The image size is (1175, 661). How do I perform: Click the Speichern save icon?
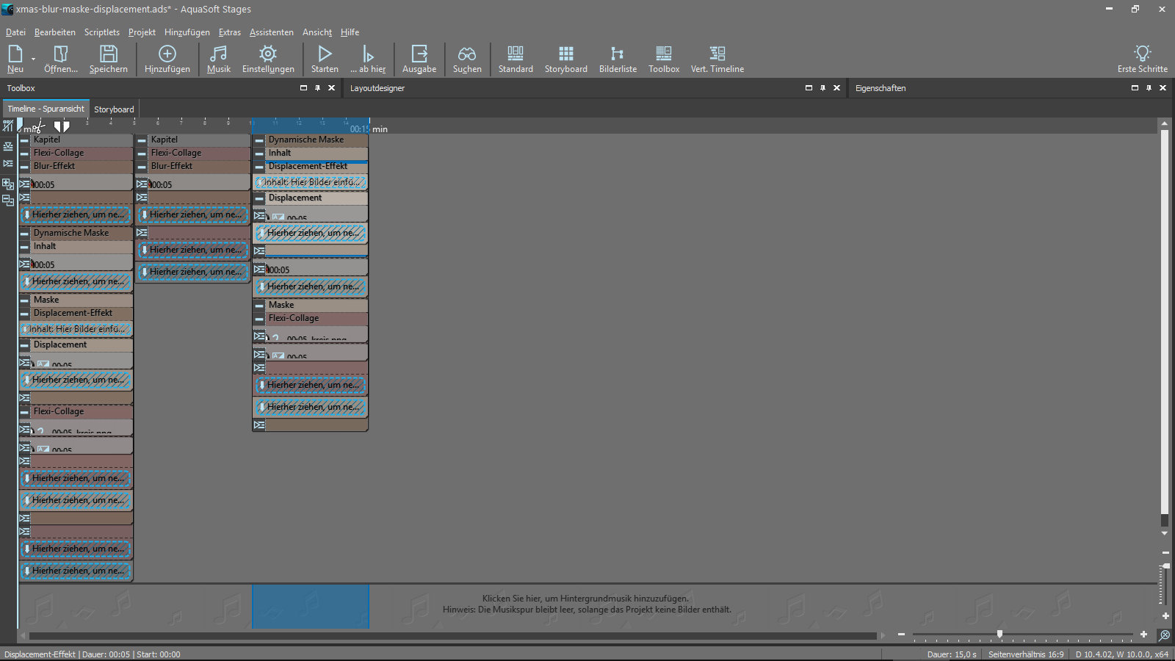[108, 59]
